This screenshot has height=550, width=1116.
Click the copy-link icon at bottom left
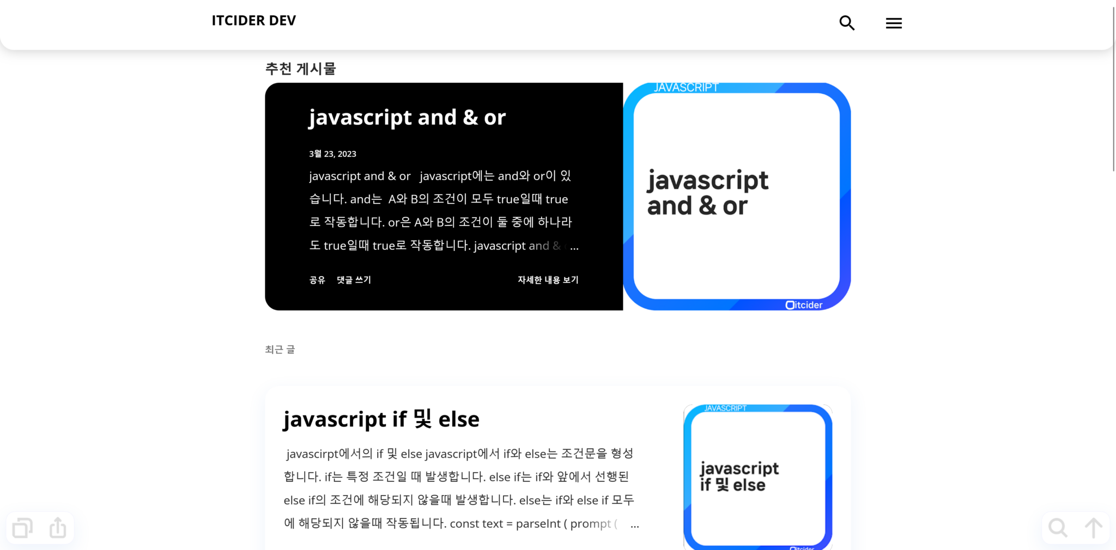pos(22,527)
